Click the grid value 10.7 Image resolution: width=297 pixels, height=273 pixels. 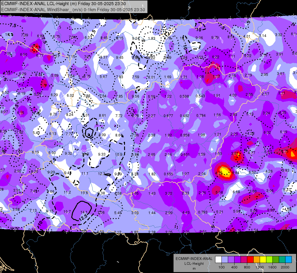coord(67,212)
